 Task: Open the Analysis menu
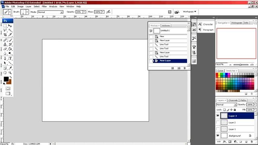(x=53, y=6)
